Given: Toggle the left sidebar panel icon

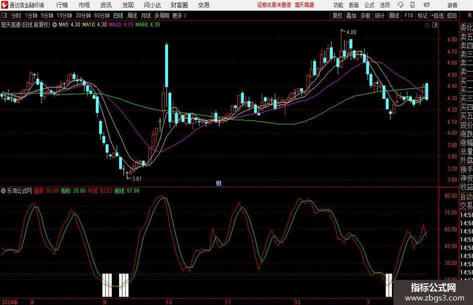Looking at the screenshot, I should coord(4,16).
